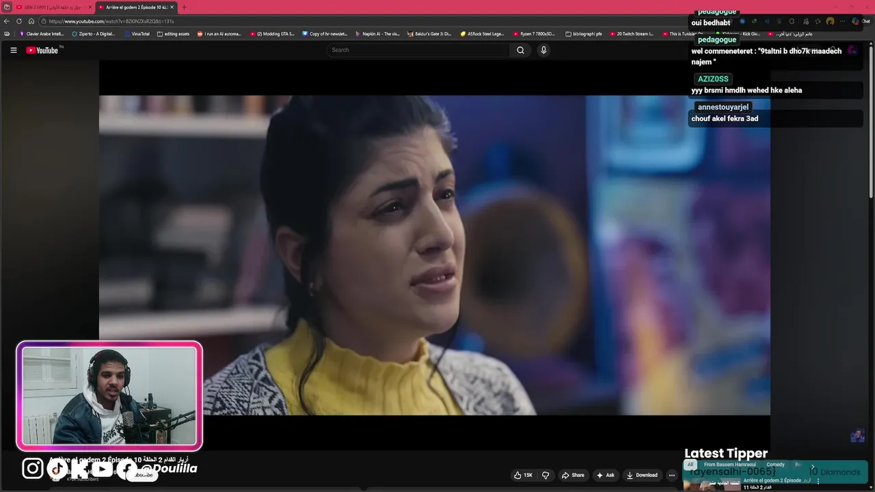Open editing assets bookmark folder
Screen dimensions: 875x492
(173, 33)
